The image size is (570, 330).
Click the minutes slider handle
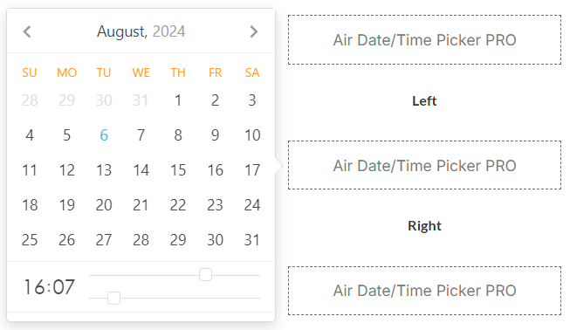113,298
